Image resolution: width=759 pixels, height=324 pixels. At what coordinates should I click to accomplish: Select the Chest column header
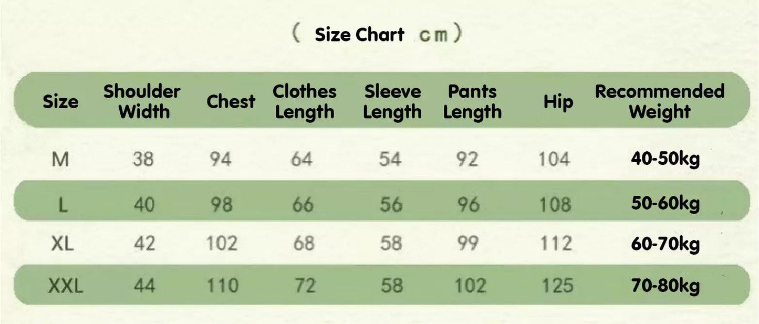[x=231, y=101]
